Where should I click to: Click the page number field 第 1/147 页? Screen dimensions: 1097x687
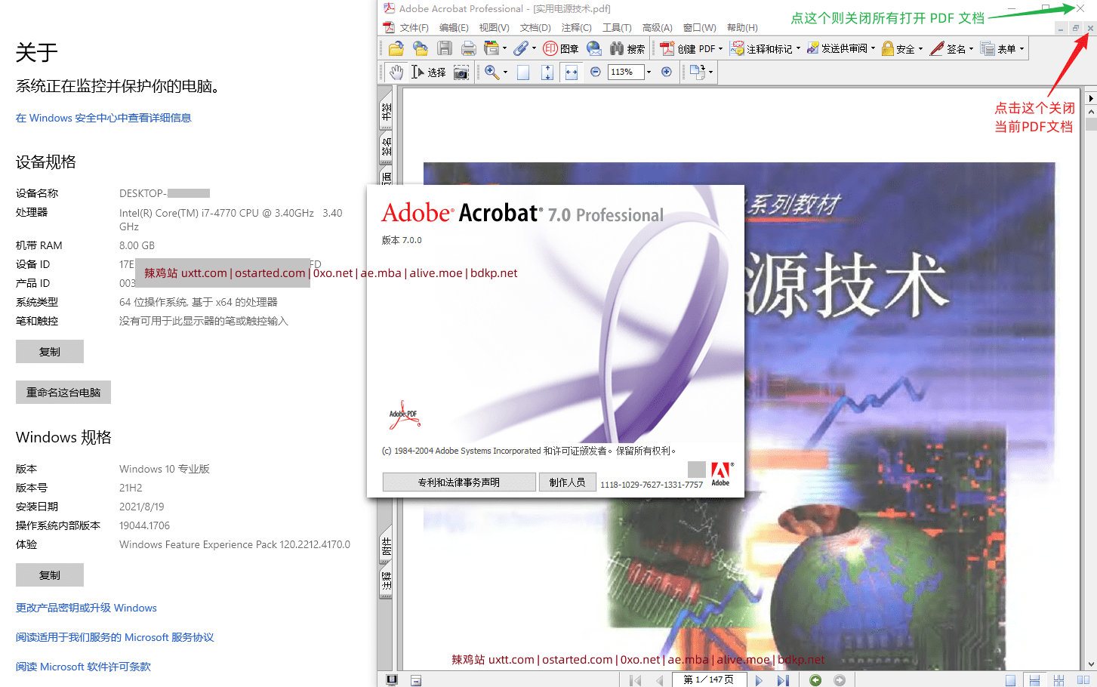pyautogui.click(x=709, y=680)
